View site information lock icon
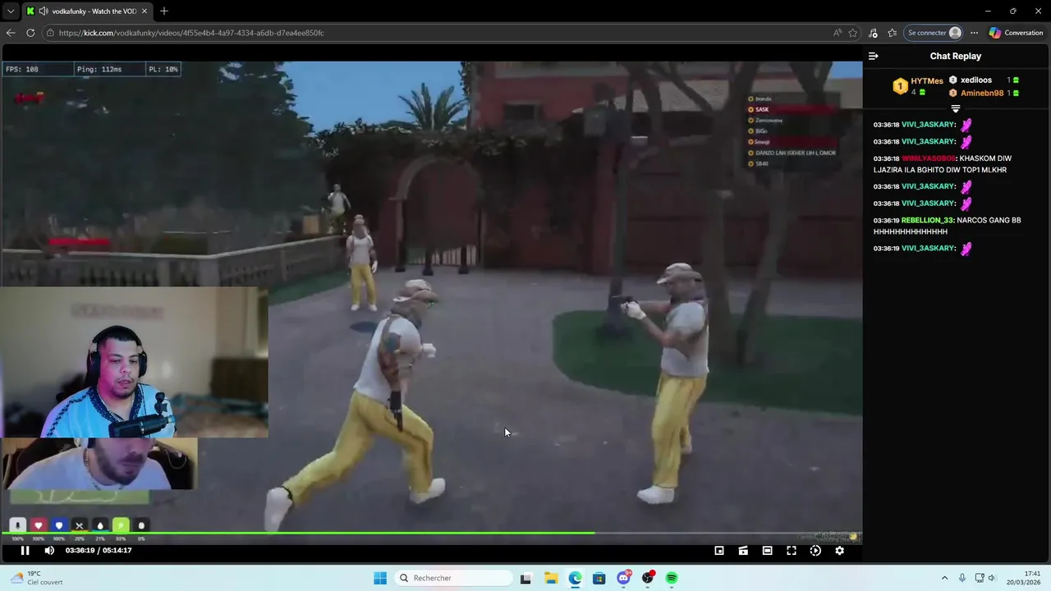The height and width of the screenshot is (591, 1051). [50, 33]
